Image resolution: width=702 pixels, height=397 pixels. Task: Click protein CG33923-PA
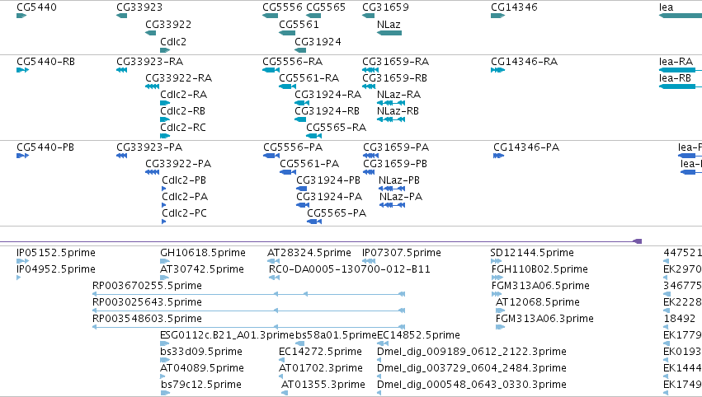coord(149,147)
